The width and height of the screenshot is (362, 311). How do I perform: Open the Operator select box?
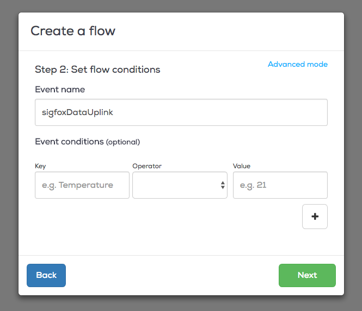tap(180, 185)
